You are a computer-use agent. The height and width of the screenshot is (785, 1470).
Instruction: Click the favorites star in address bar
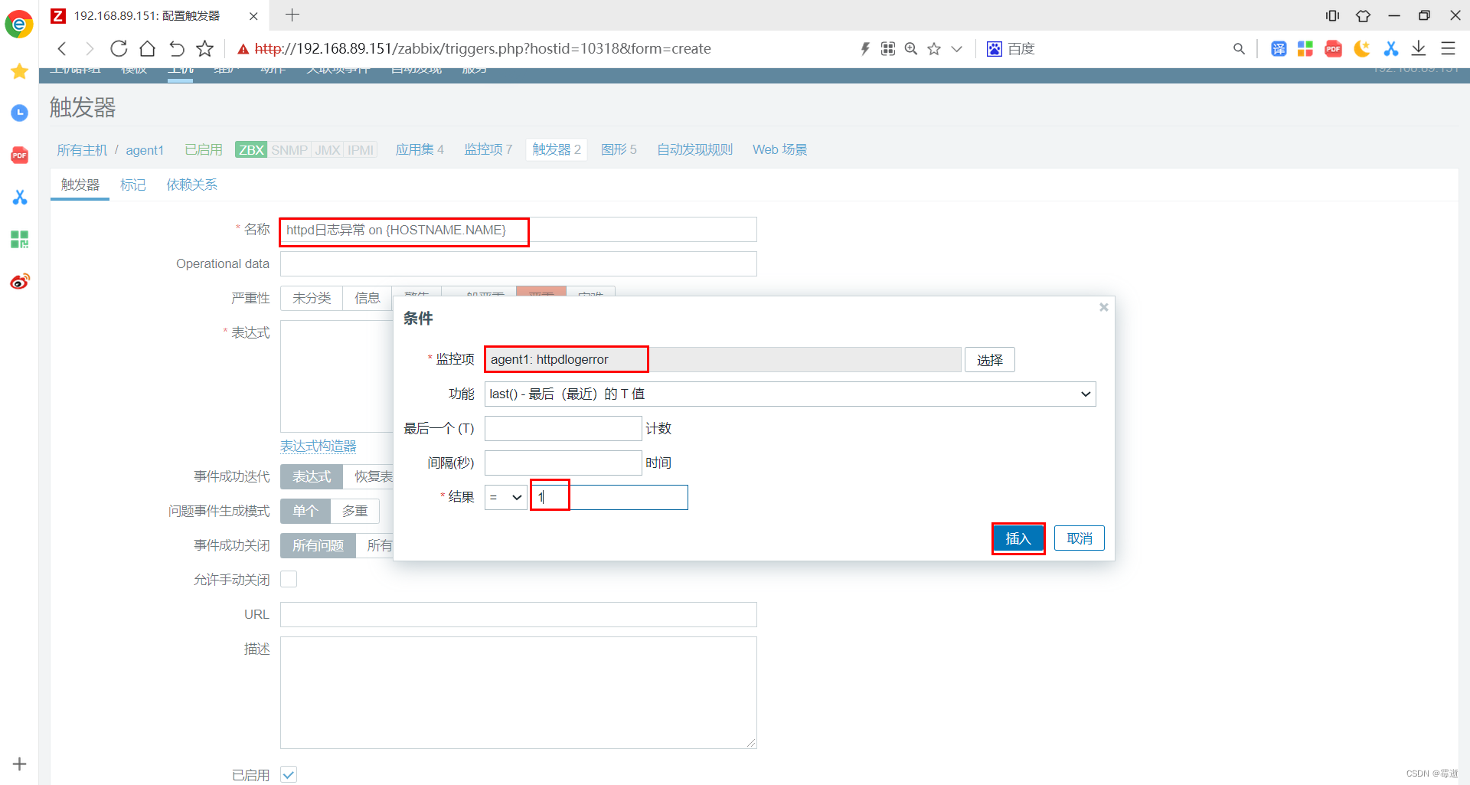point(934,49)
